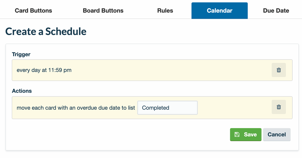
Task: Click the floppy disk icon in Save
Action: [237, 134]
